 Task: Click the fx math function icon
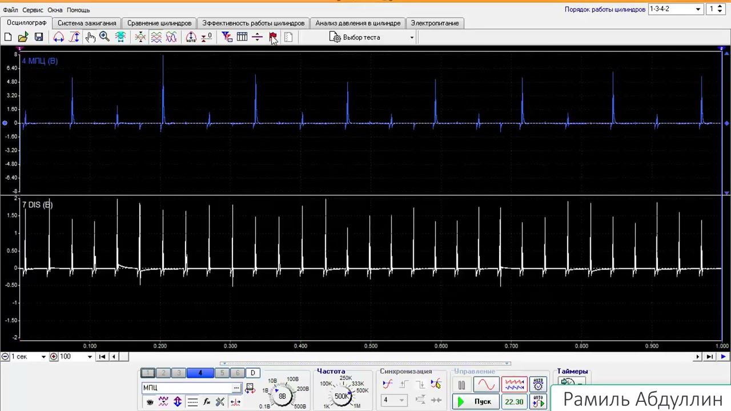pos(207,402)
